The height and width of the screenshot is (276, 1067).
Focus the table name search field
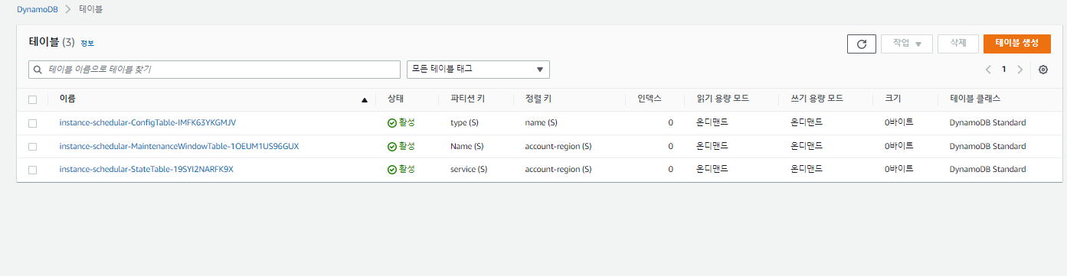214,69
